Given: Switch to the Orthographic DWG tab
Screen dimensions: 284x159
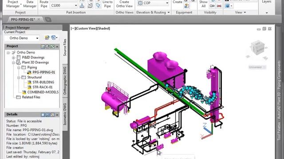Looking at the screenshot, I should (x=65, y=81).
